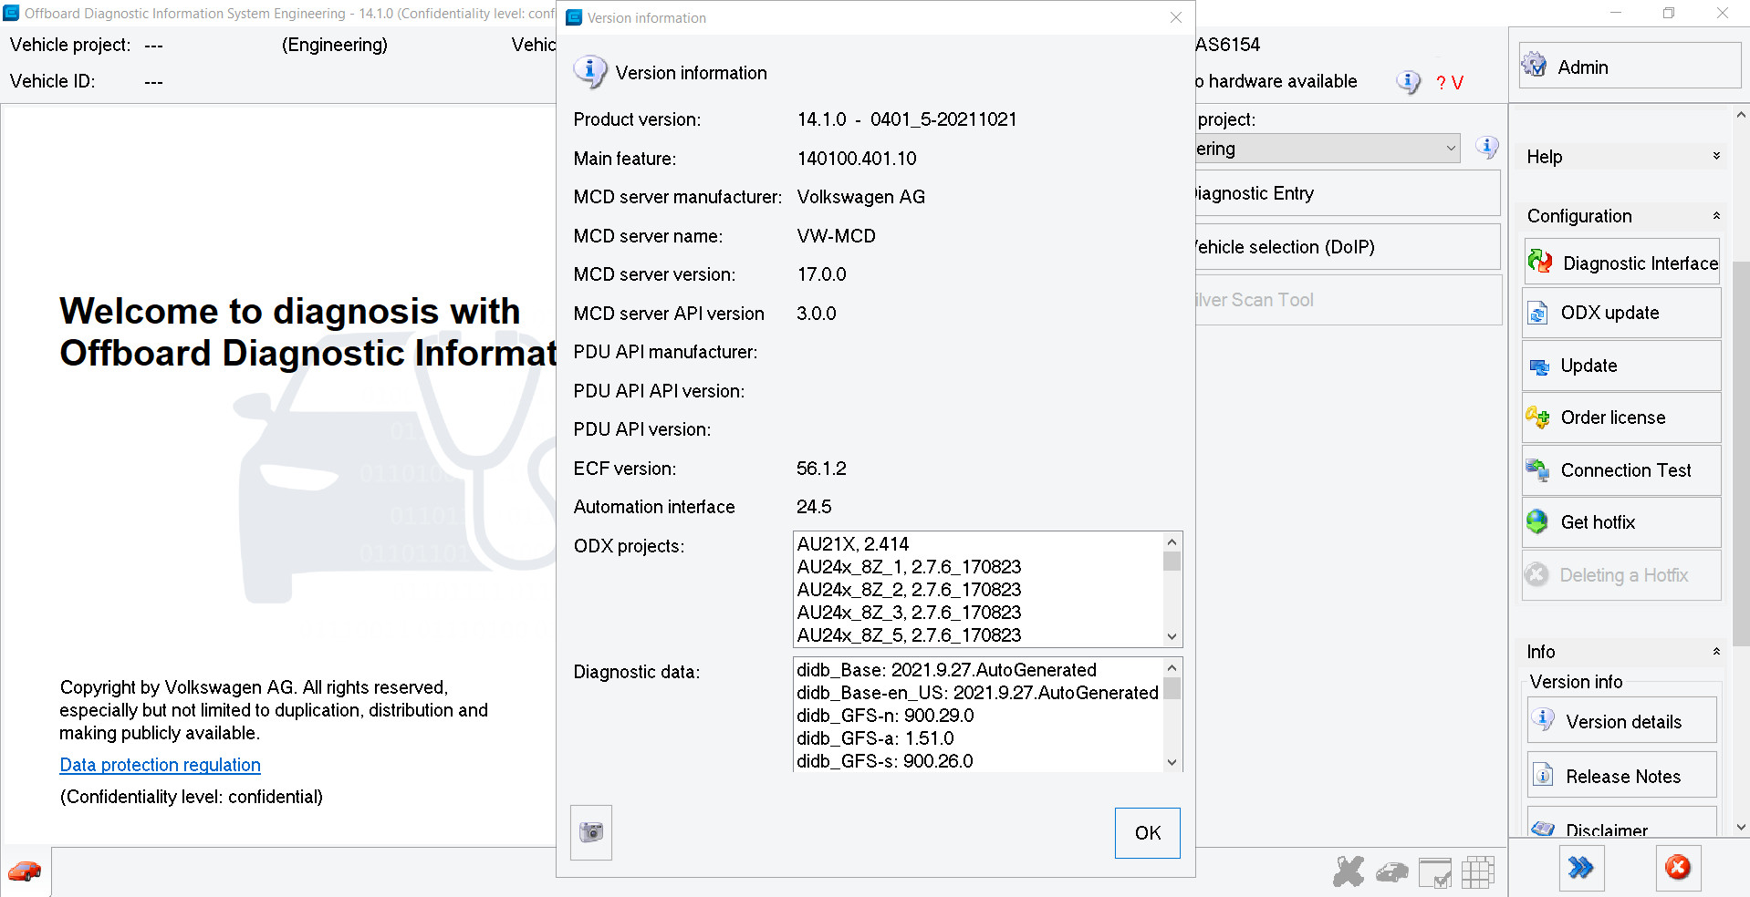Viewport: 1750px width, 897px height.
Task: Open the Data protection regulation link
Action: [x=160, y=765]
